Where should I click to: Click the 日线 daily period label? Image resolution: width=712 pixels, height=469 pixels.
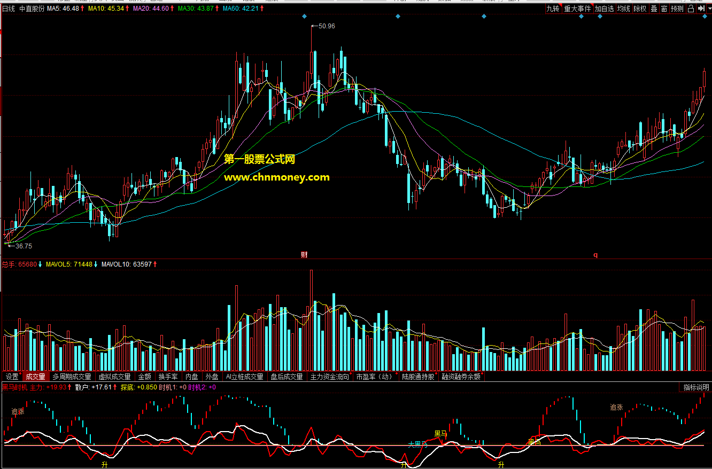(9, 9)
